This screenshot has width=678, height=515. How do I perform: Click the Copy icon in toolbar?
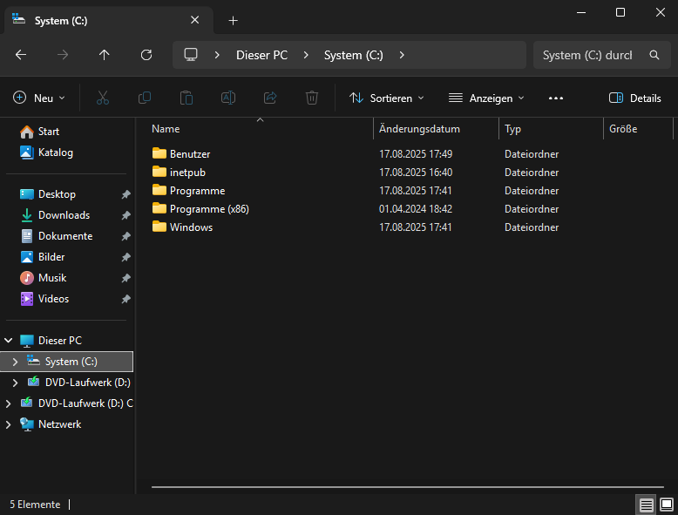click(x=145, y=98)
